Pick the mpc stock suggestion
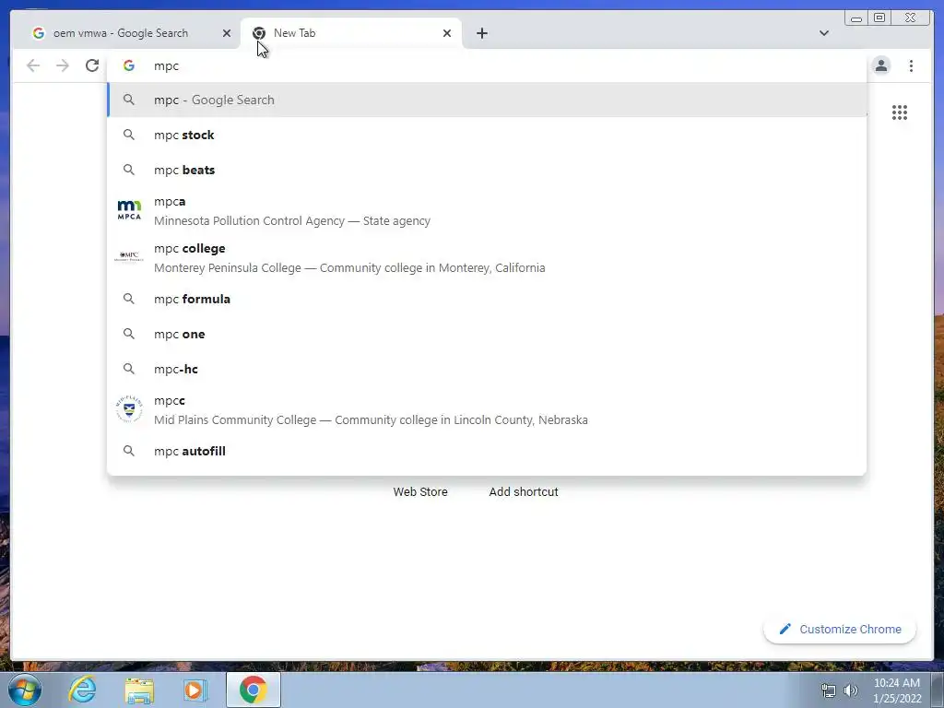 pyautogui.click(x=487, y=135)
